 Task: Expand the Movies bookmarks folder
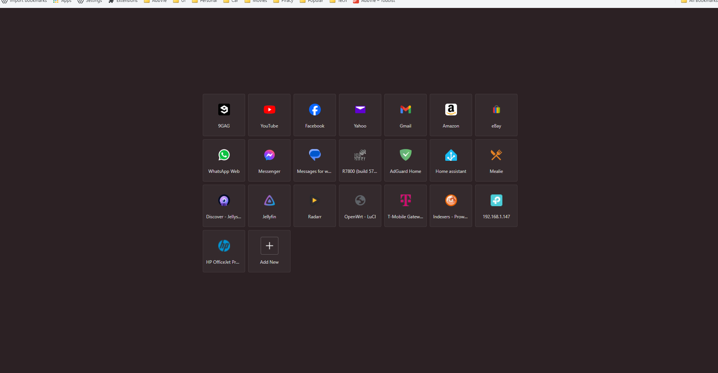click(x=256, y=2)
